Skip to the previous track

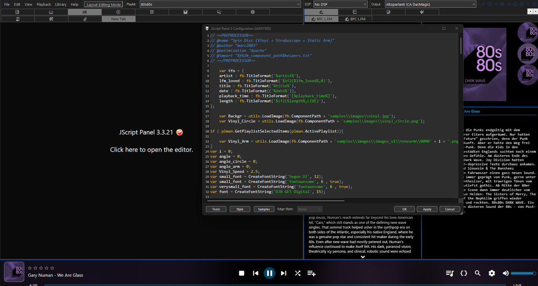pos(256,273)
